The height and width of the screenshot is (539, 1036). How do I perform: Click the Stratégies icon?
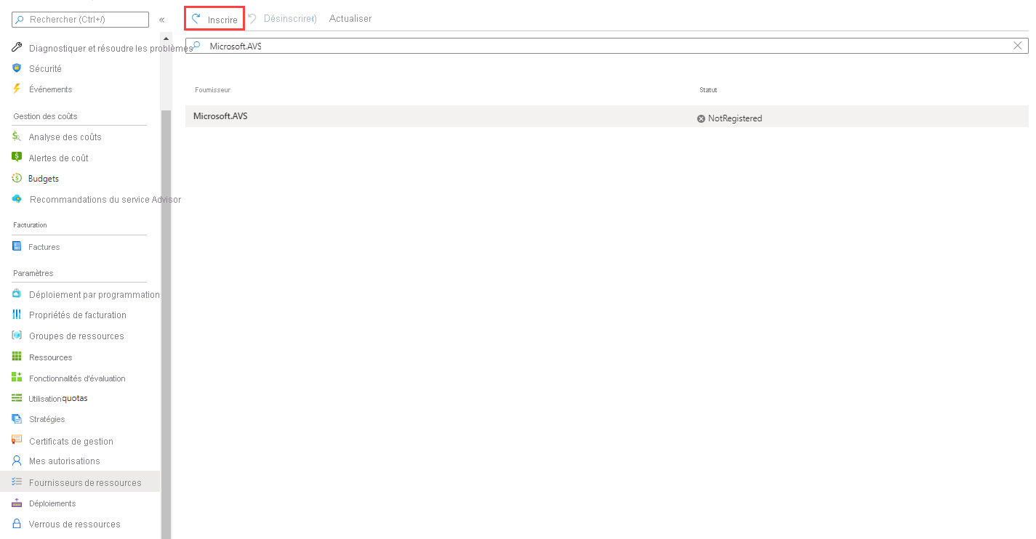[17, 419]
